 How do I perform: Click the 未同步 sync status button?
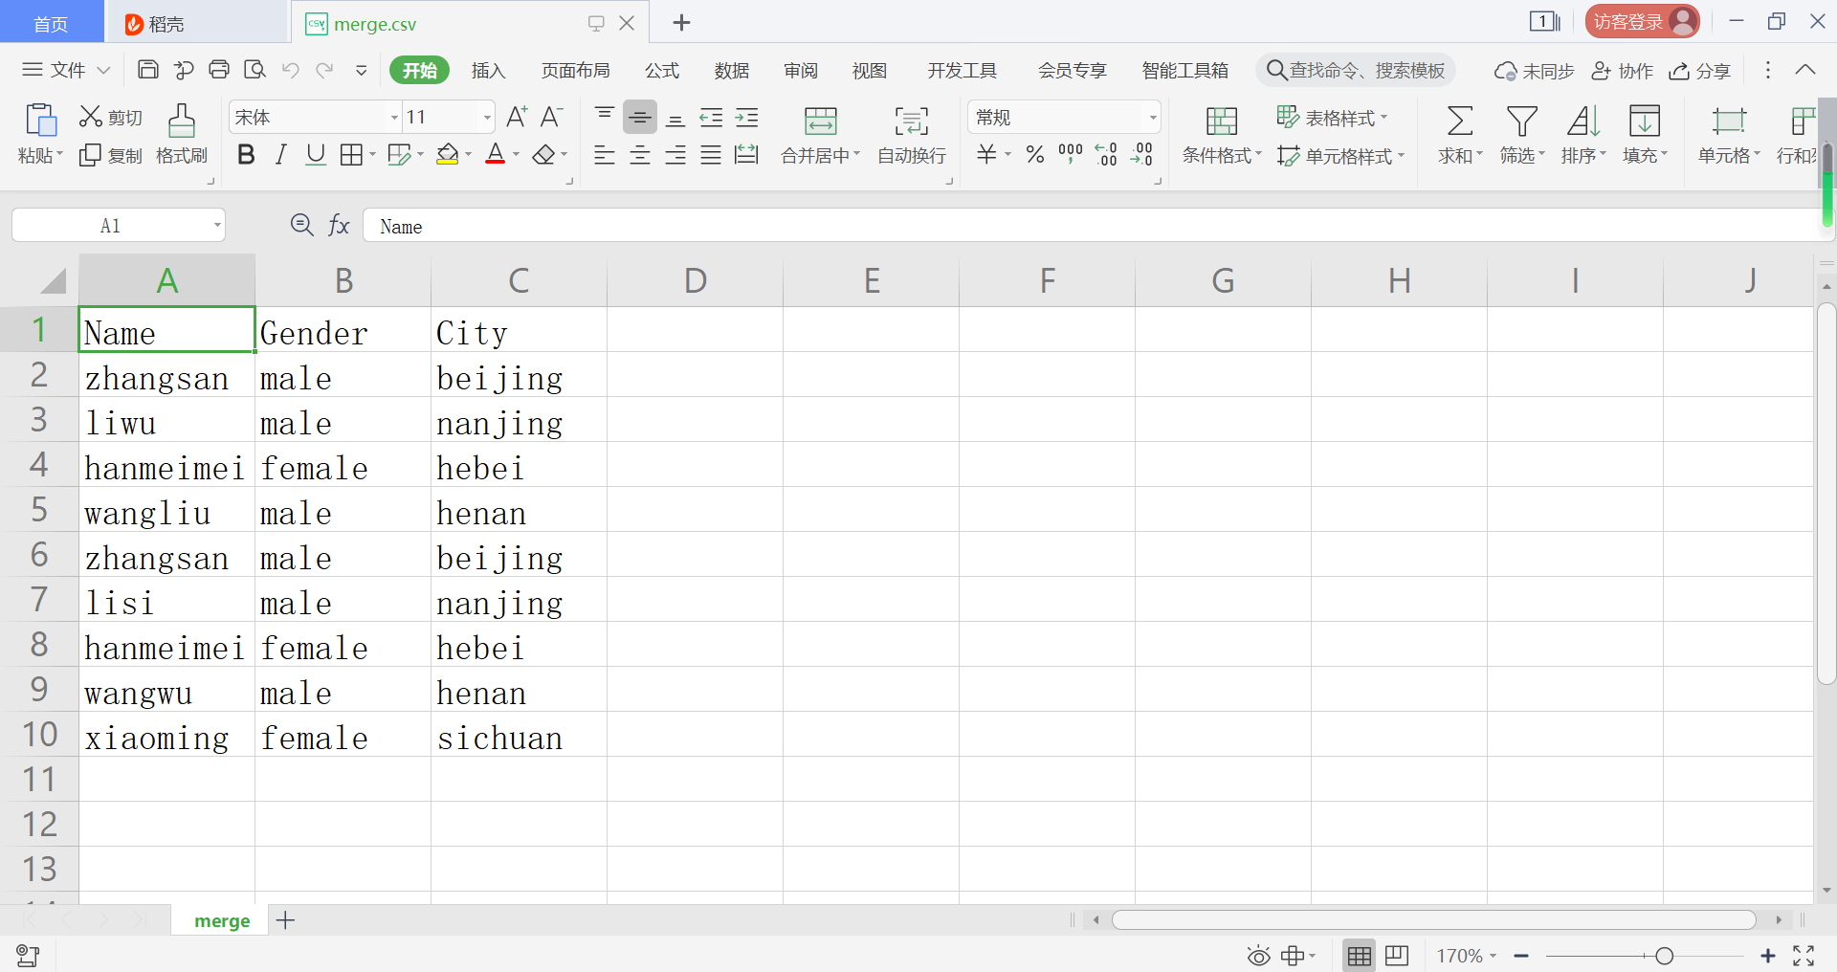coord(1534,70)
